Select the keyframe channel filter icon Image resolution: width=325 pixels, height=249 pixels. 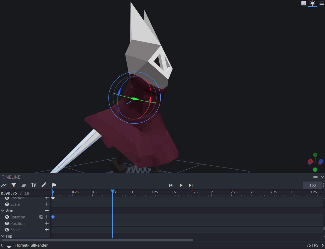click(13, 185)
